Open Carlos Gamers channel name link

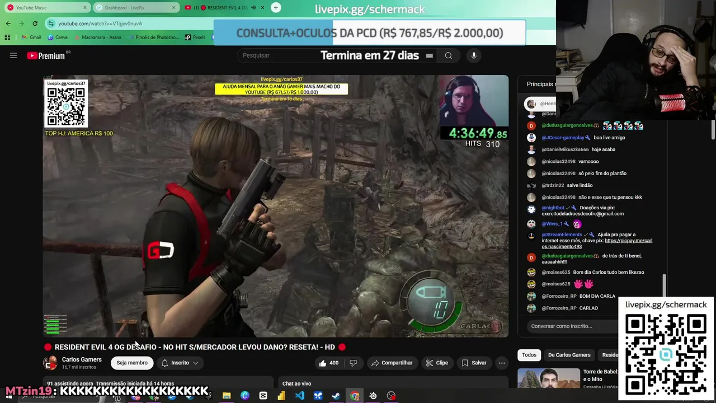(x=82, y=359)
